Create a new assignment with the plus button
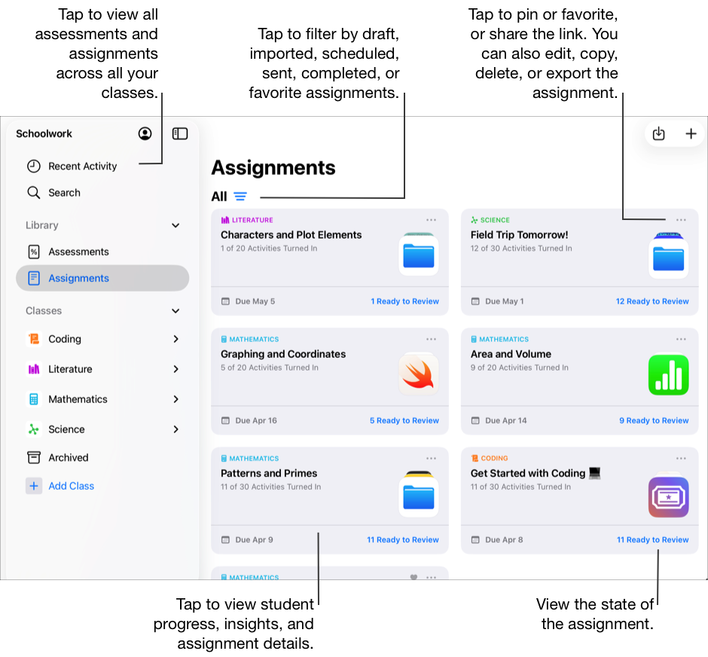This screenshot has width=708, height=657. pyautogui.click(x=691, y=133)
